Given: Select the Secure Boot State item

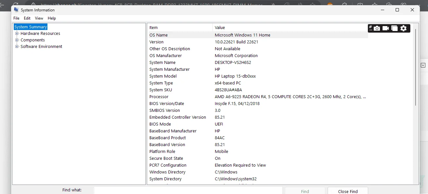Looking at the screenshot, I should pos(166,158).
